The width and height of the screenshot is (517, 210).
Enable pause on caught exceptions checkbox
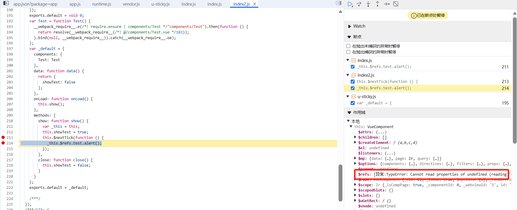coord(348,52)
